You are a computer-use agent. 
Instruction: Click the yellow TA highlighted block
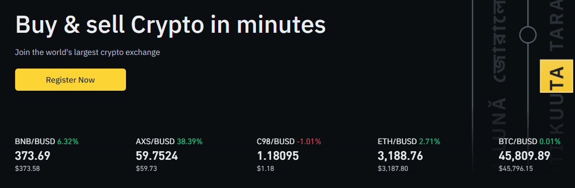[x=556, y=76]
